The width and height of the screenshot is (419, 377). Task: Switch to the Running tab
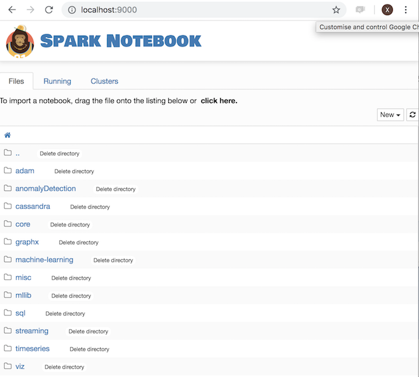tap(57, 81)
